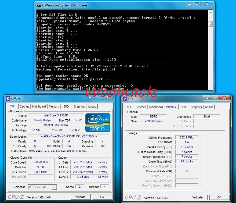Open About tab in left CPU-Z window

click(92, 106)
